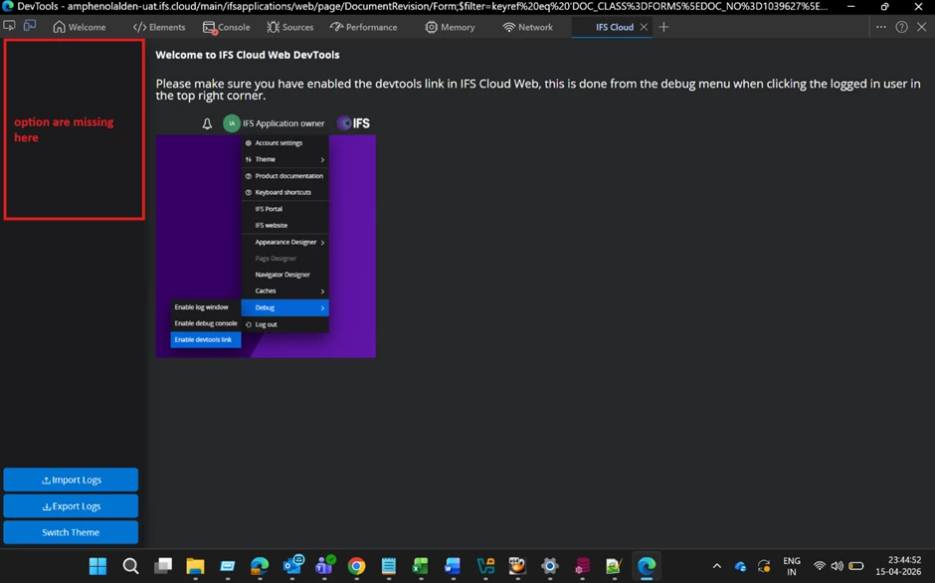
Task: Switch to the Sources tab
Action: pos(290,27)
